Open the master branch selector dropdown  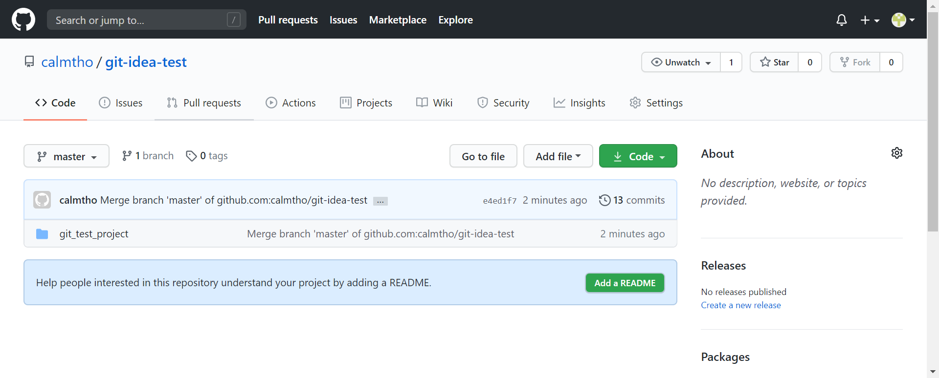[x=67, y=156]
